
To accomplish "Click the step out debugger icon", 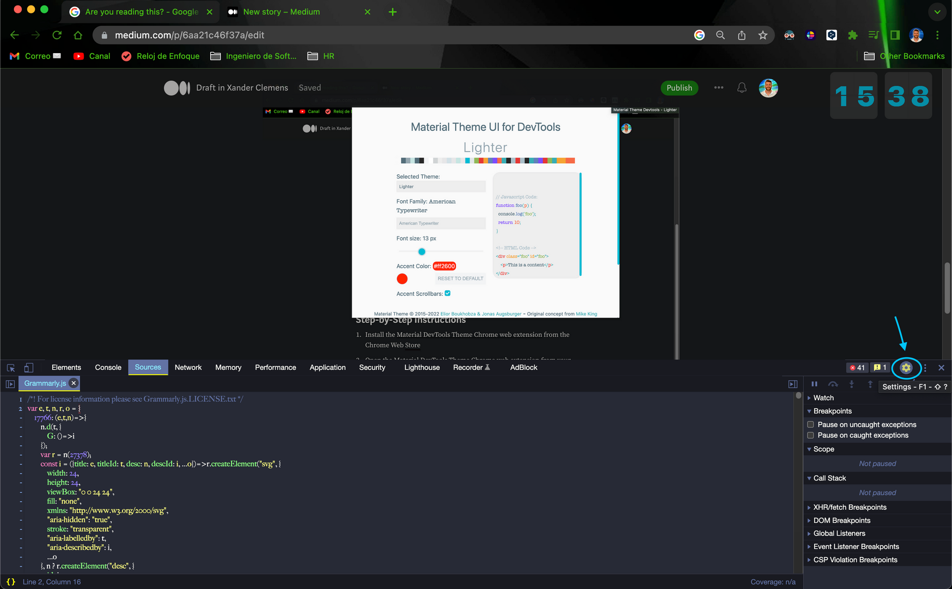I will [x=870, y=384].
